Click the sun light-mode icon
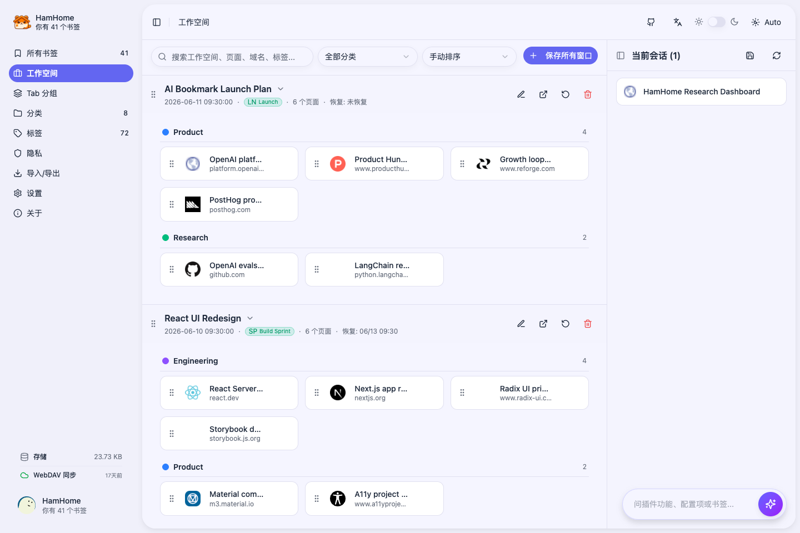 coord(699,22)
